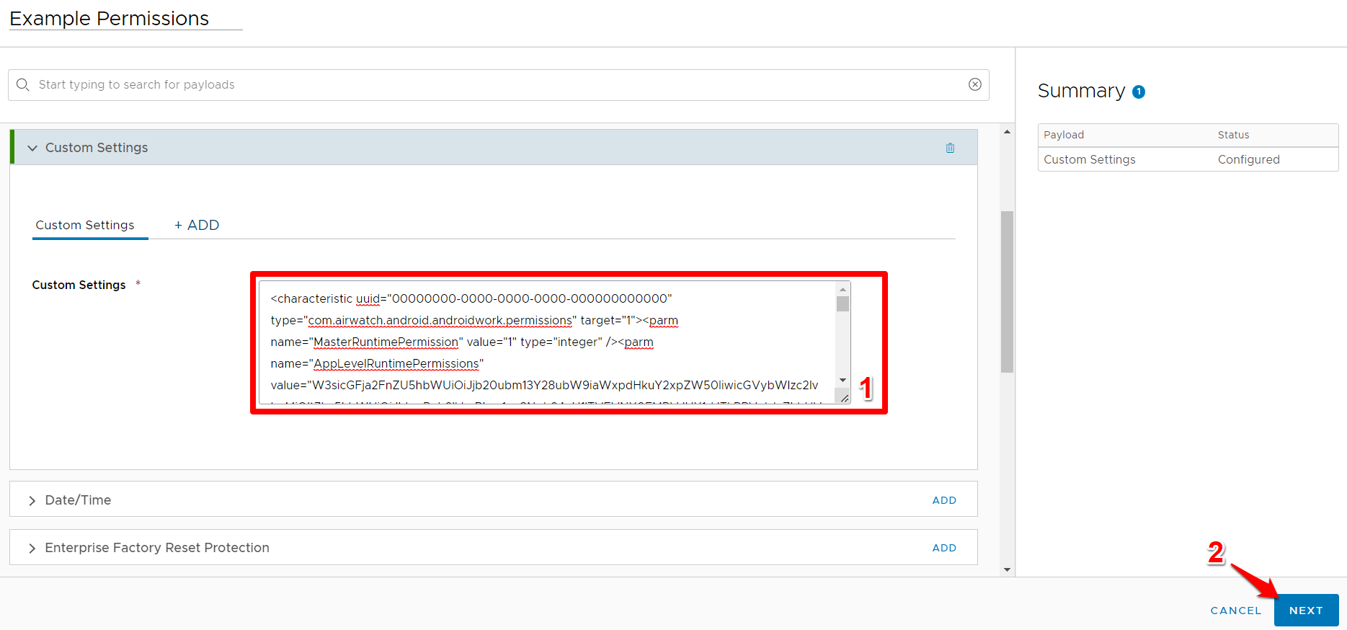
Task: Collapse the Custom Settings section chevron
Action: 32,148
